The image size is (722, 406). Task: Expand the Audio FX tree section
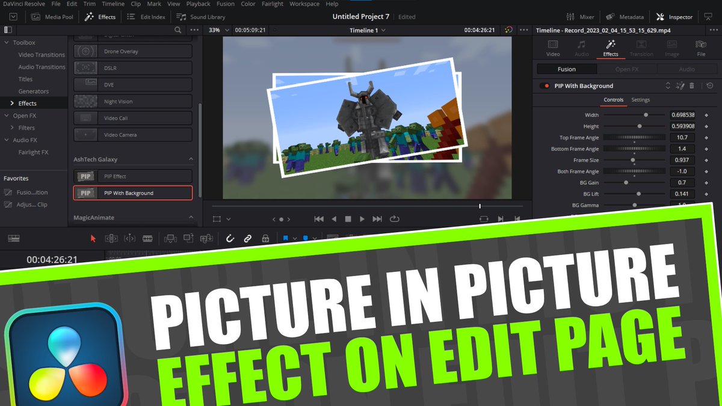pos(7,140)
